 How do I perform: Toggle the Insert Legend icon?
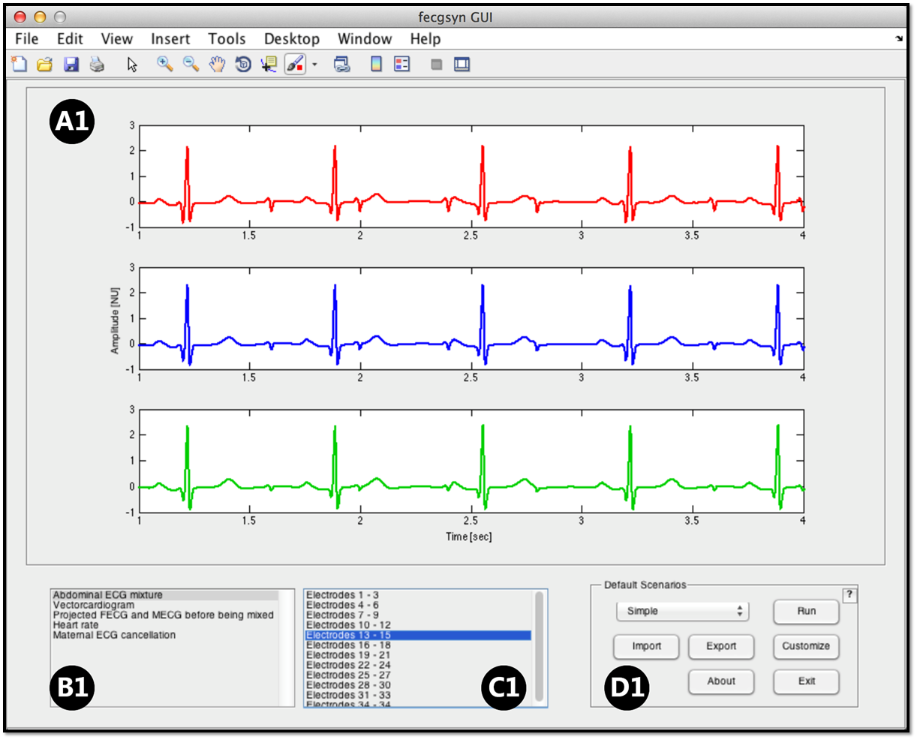tap(402, 65)
